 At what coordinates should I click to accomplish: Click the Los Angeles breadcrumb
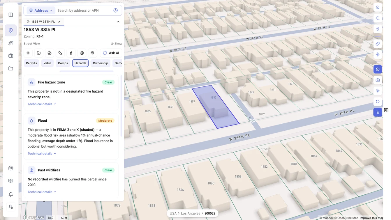point(191,213)
